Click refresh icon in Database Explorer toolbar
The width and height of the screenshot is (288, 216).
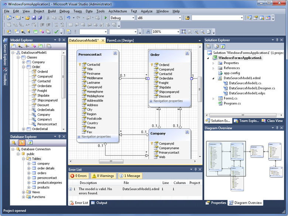[x=30, y=143]
